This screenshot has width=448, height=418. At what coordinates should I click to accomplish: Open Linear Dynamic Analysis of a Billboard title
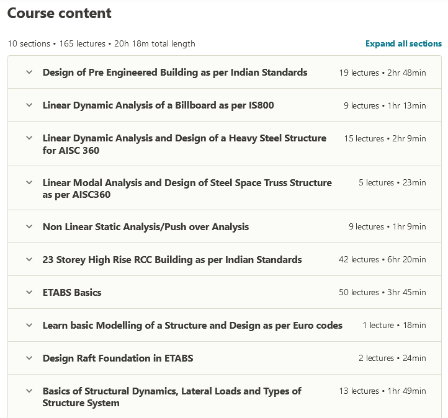click(158, 105)
